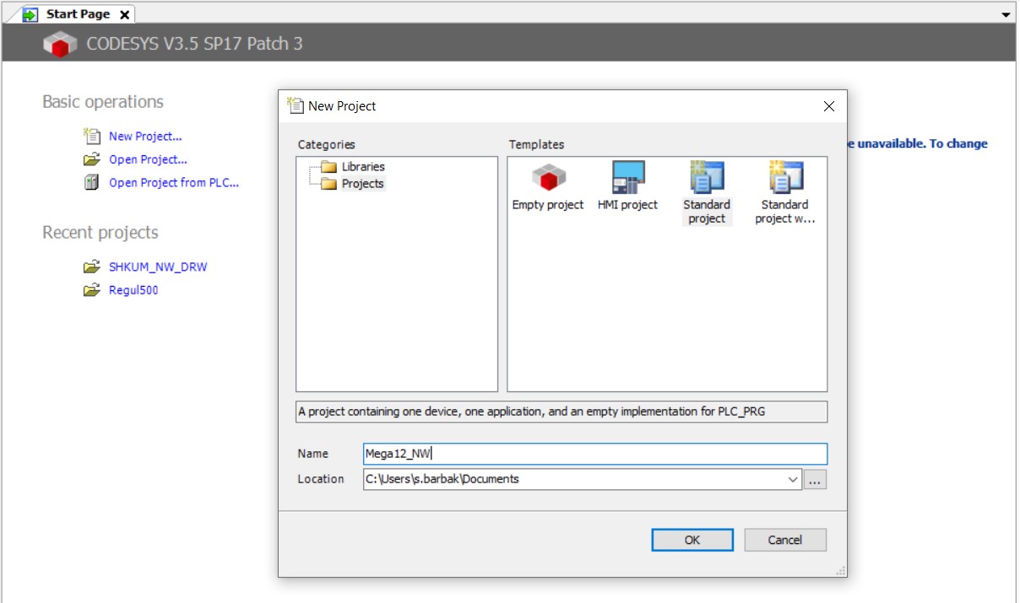Pick the Standard project w... template icon
Screen dimensions: 1020x603
coord(784,178)
